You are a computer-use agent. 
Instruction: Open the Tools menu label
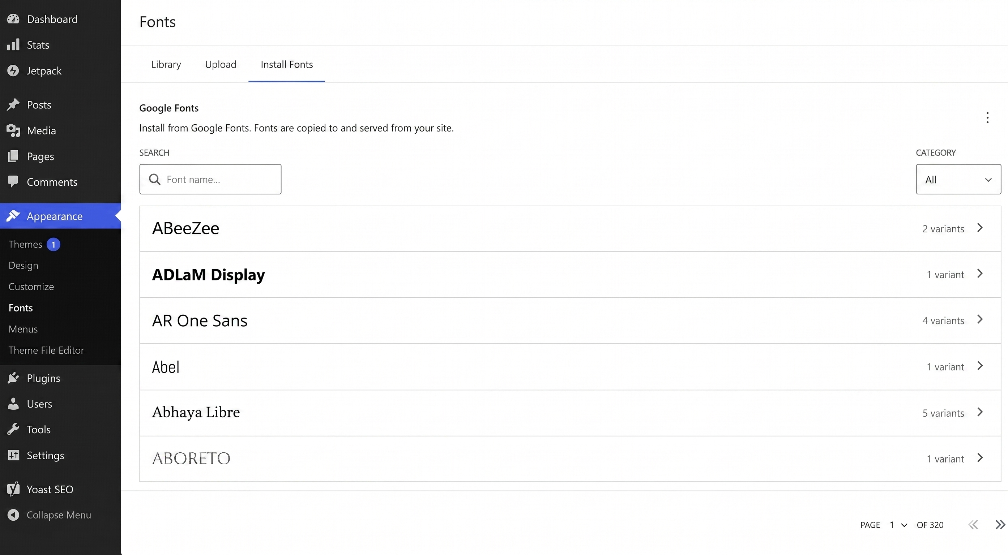click(x=38, y=430)
